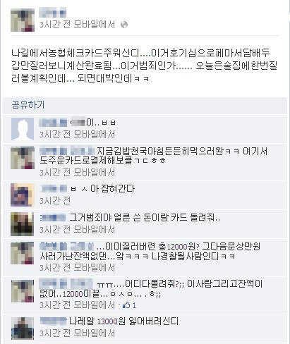Click the timestamp under the 아 잡혀간다 comment
This screenshot has height=344, width=290.
click(55, 201)
